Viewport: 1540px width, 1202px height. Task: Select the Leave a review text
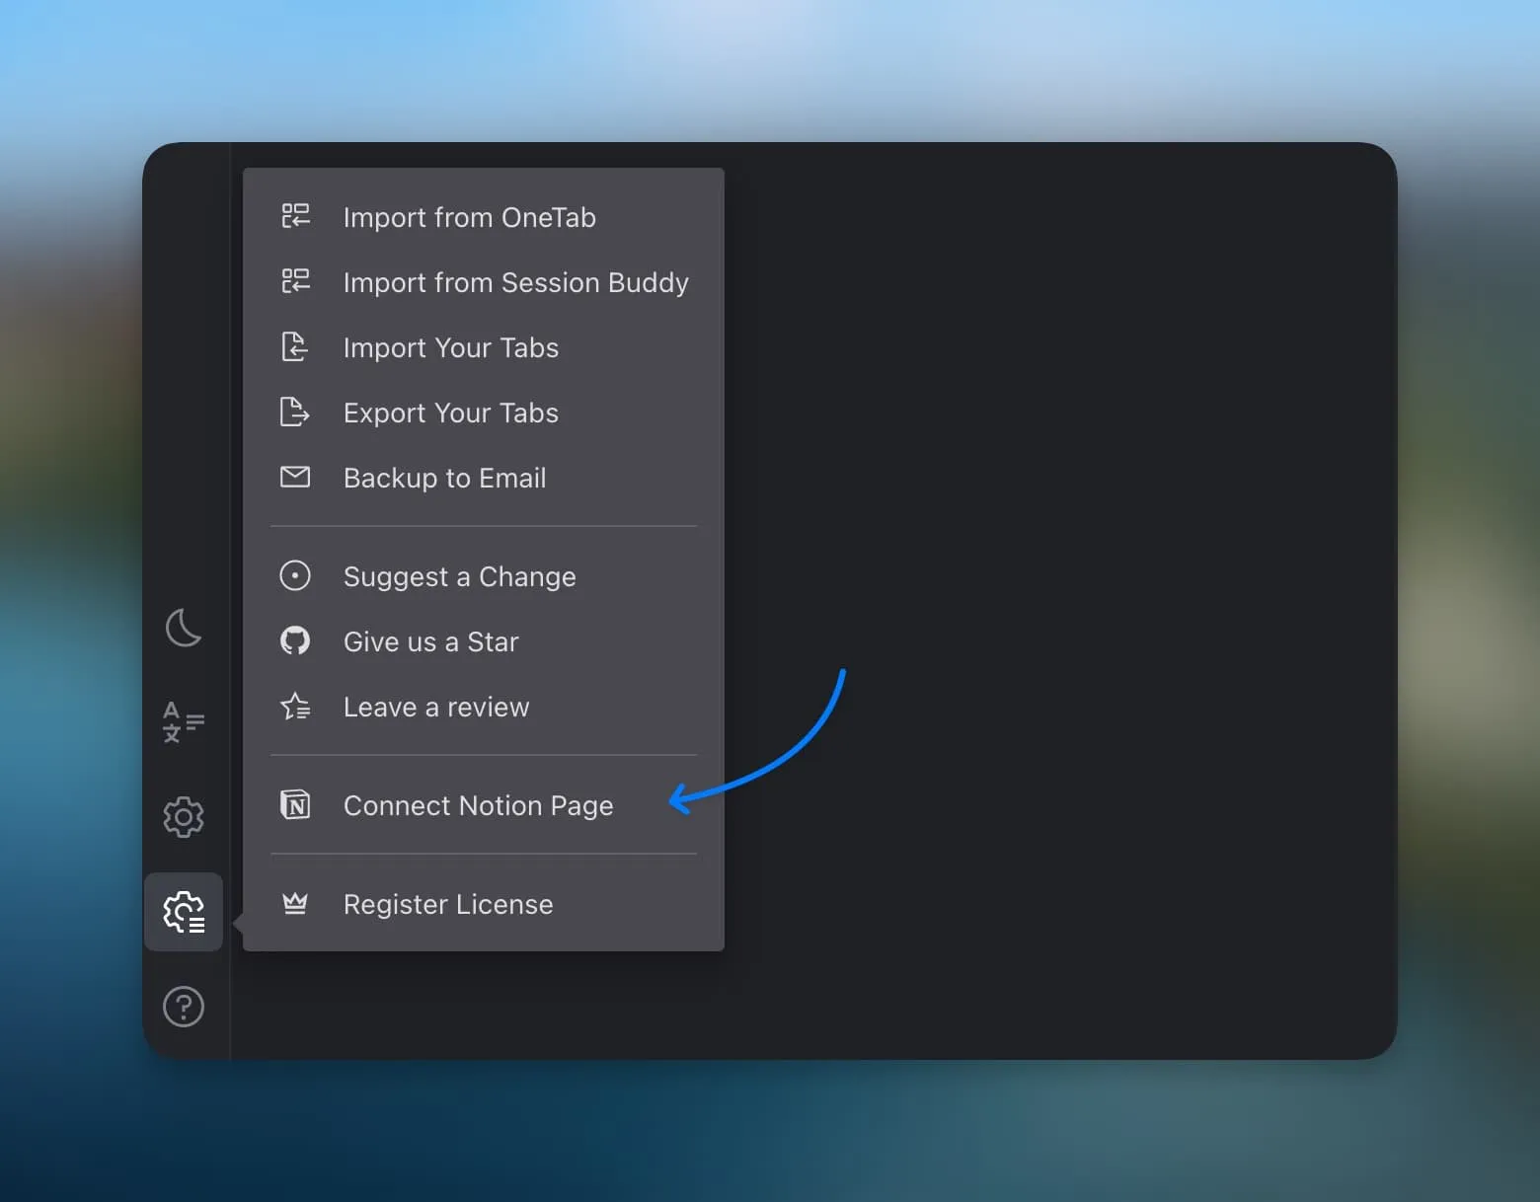pyautogui.click(x=436, y=707)
